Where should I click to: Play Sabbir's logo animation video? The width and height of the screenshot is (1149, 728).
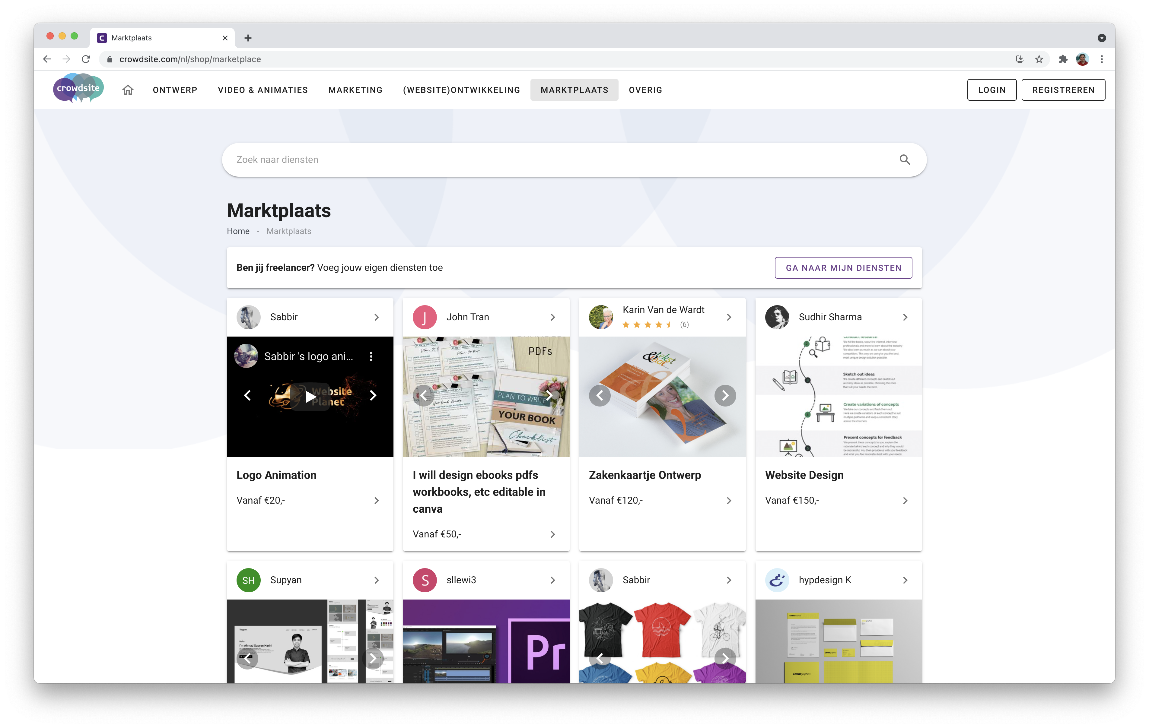[310, 397]
